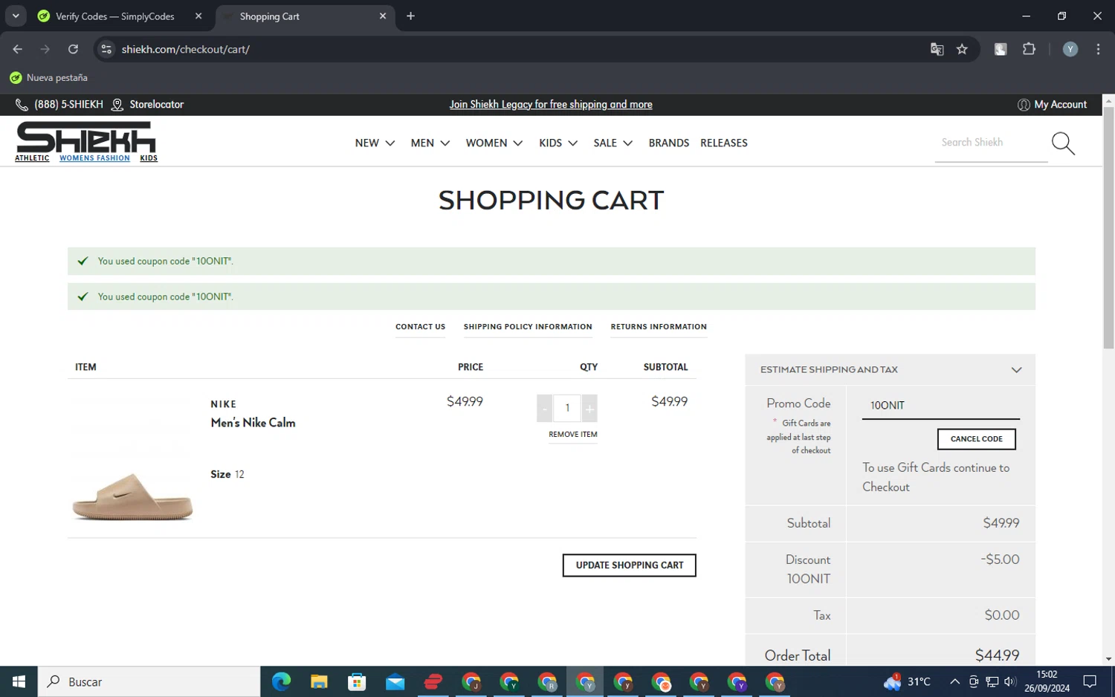Click the taskbar Buscar search box
This screenshot has width=1115, height=697.
pyautogui.click(x=149, y=681)
